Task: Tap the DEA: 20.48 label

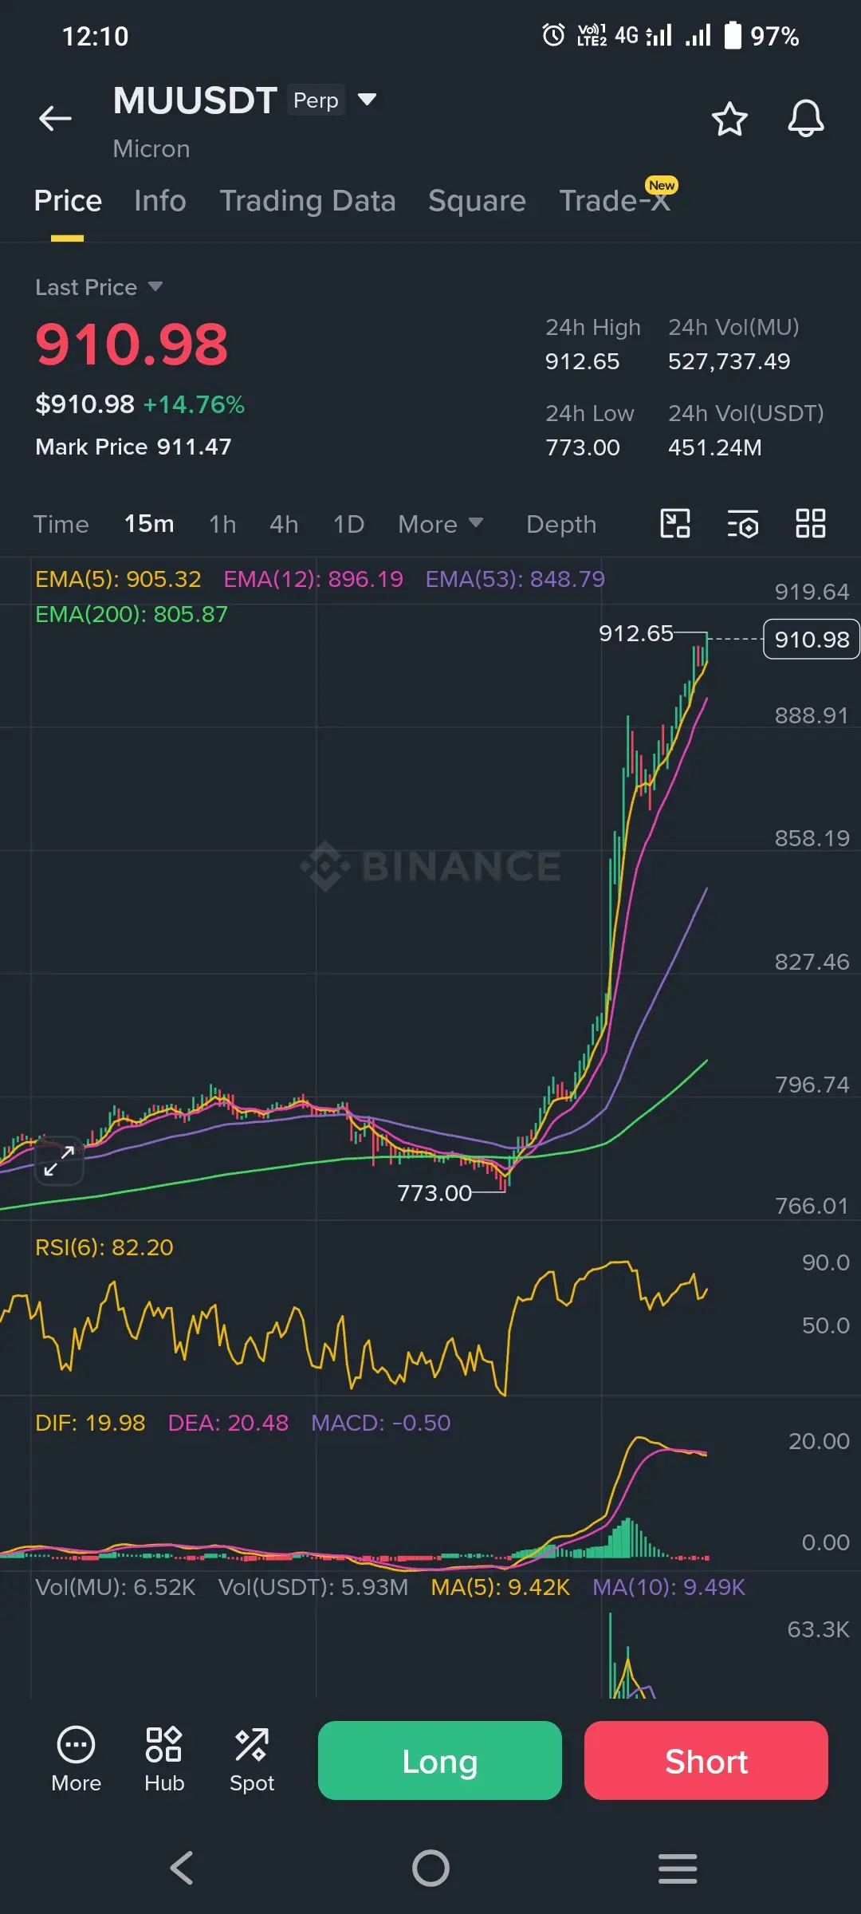Action: (x=228, y=1423)
